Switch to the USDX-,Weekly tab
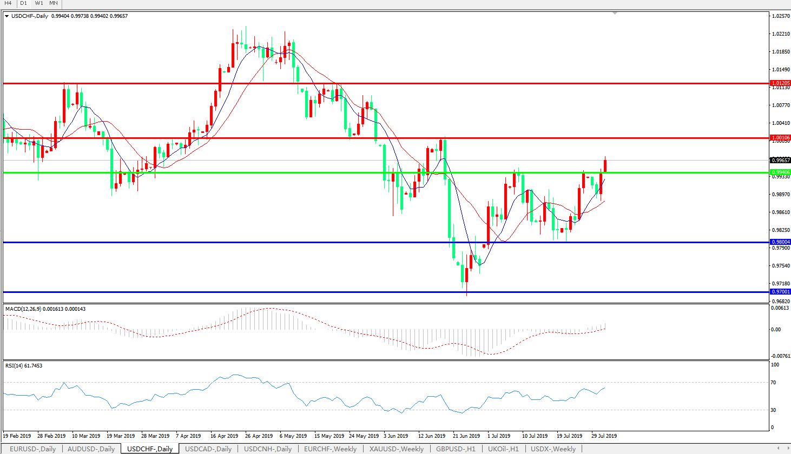 [x=553, y=449]
